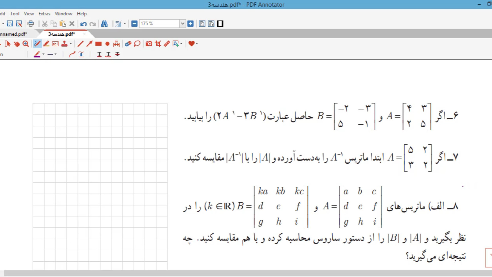This screenshot has width=492, height=277.
Task: Open the zoom percentage dropdown
Action: pos(182,24)
